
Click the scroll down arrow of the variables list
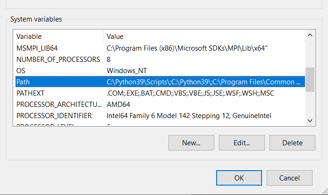tap(310, 120)
